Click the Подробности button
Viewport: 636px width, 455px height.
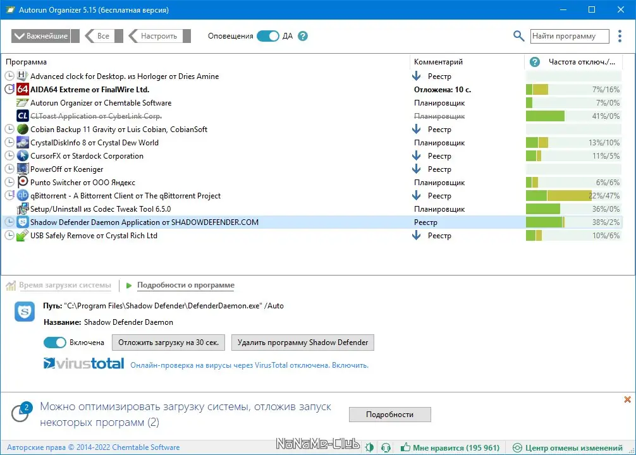(x=390, y=415)
